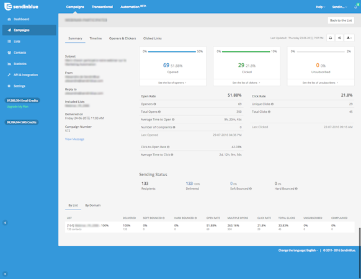Click the share icon button

(x=339, y=38)
